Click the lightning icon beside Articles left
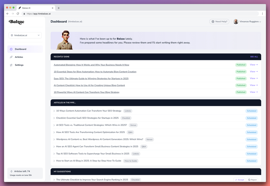The image size is (270, 186). pyautogui.click(x=12, y=171)
